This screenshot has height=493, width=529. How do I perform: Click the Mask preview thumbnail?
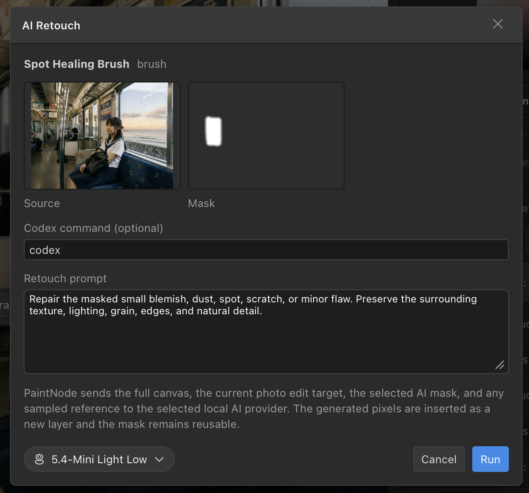pyautogui.click(x=266, y=136)
